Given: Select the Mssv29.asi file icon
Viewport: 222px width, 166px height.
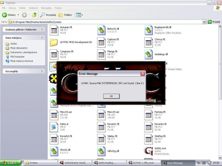Looking at the screenshot, I should (x=101, y=115).
